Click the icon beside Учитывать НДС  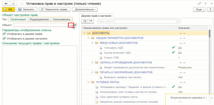[101, 48]
